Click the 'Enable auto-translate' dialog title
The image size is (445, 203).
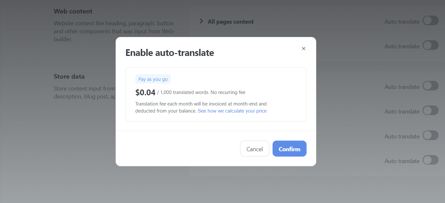point(170,53)
